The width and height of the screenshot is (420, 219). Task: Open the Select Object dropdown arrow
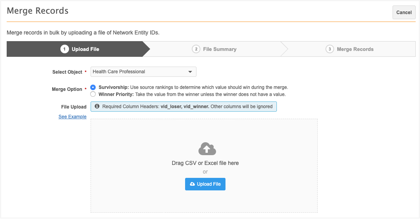click(x=190, y=72)
